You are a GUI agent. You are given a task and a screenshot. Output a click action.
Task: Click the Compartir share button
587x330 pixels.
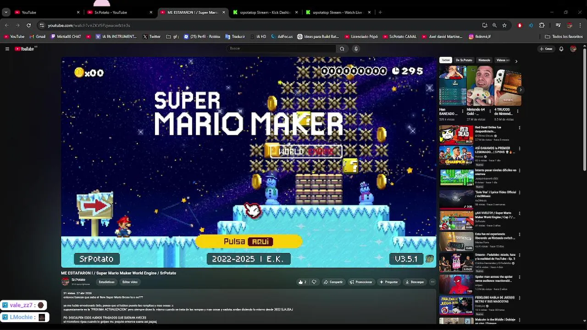pos(333,282)
